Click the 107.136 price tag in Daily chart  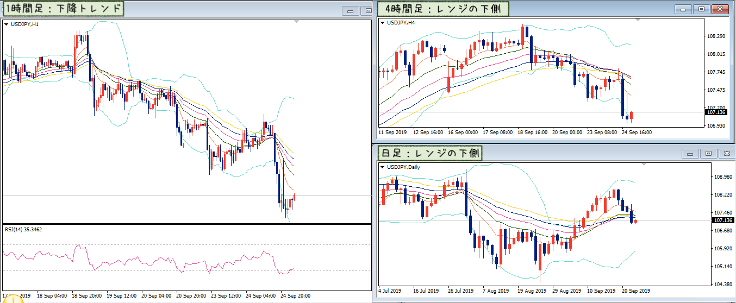(x=723, y=220)
